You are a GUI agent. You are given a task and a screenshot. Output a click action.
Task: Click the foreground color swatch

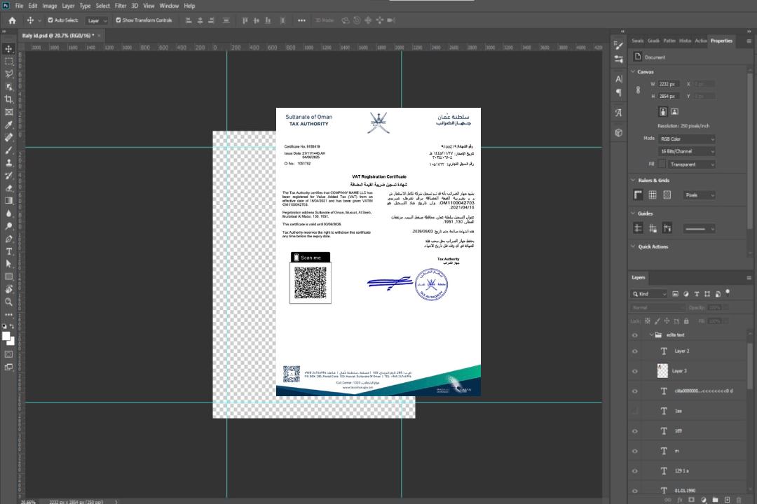[6, 336]
